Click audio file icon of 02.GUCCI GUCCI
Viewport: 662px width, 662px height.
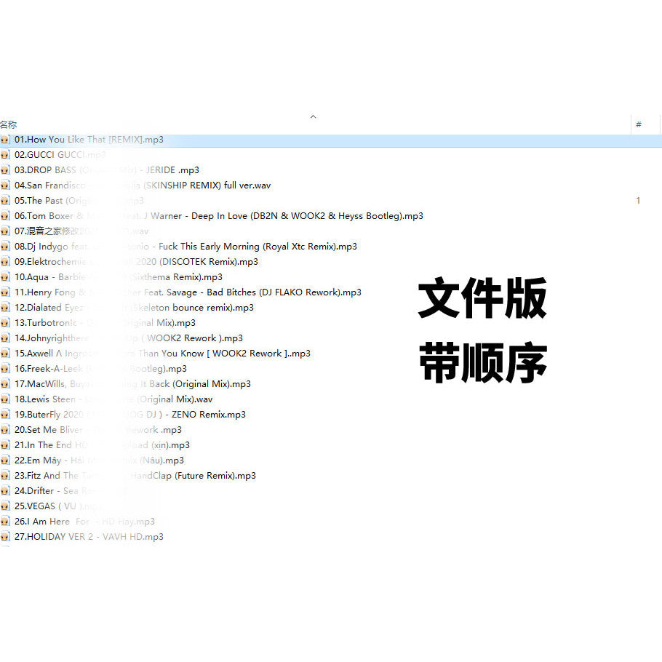pos(5,154)
